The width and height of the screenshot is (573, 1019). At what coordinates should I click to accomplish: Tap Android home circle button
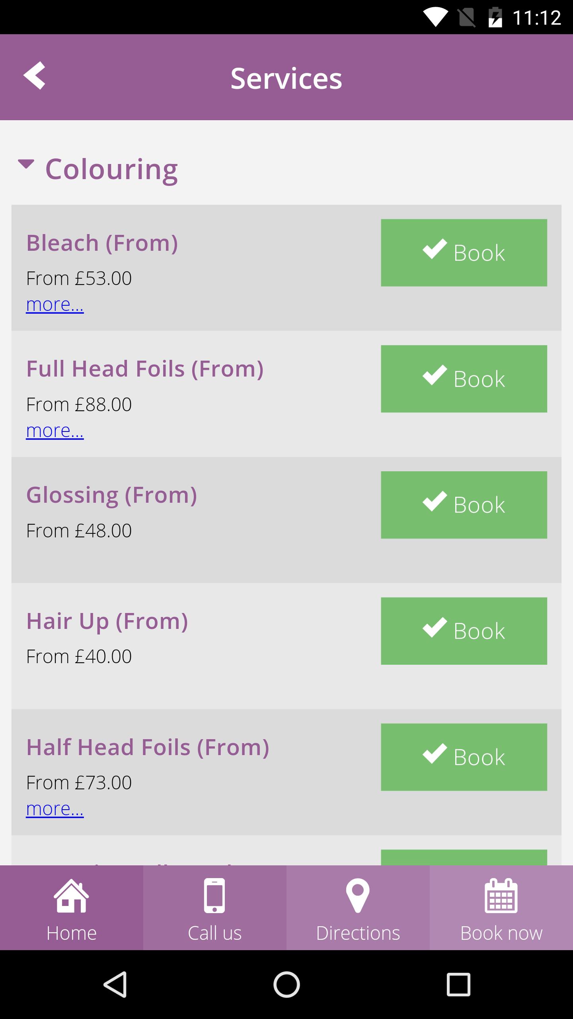pos(286,984)
